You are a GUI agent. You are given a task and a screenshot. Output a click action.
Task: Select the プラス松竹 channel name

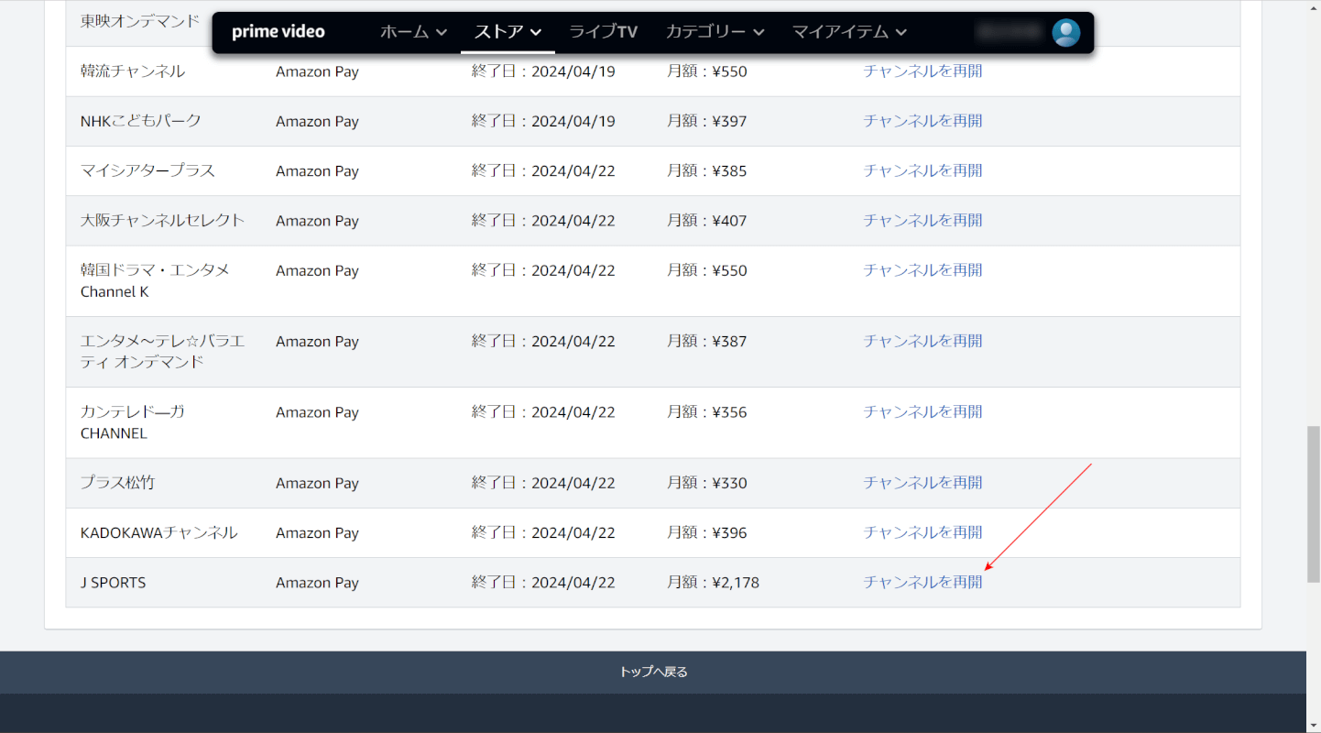coord(117,483)
